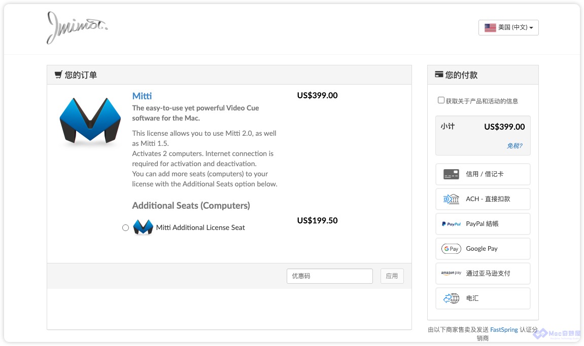Screen dimensions: 584x346
Task: Pay with 信用 / 借记卡
Action: [483, 174]
